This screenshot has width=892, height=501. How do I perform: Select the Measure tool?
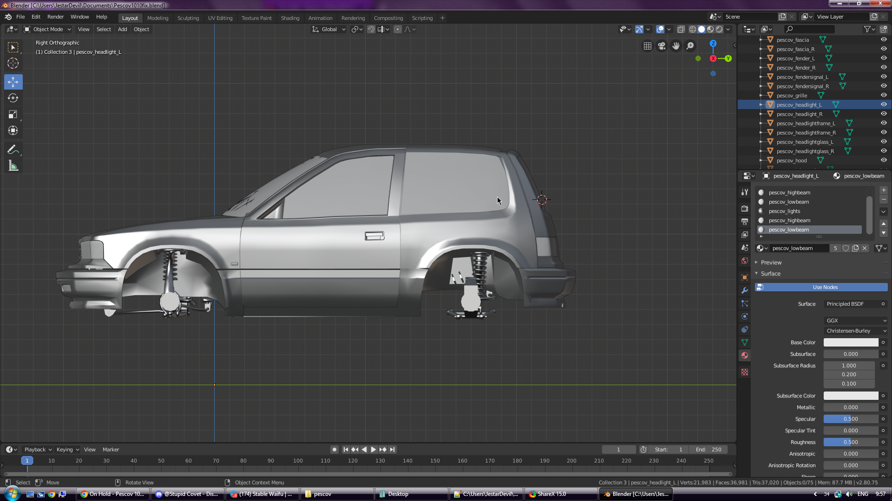13,166
